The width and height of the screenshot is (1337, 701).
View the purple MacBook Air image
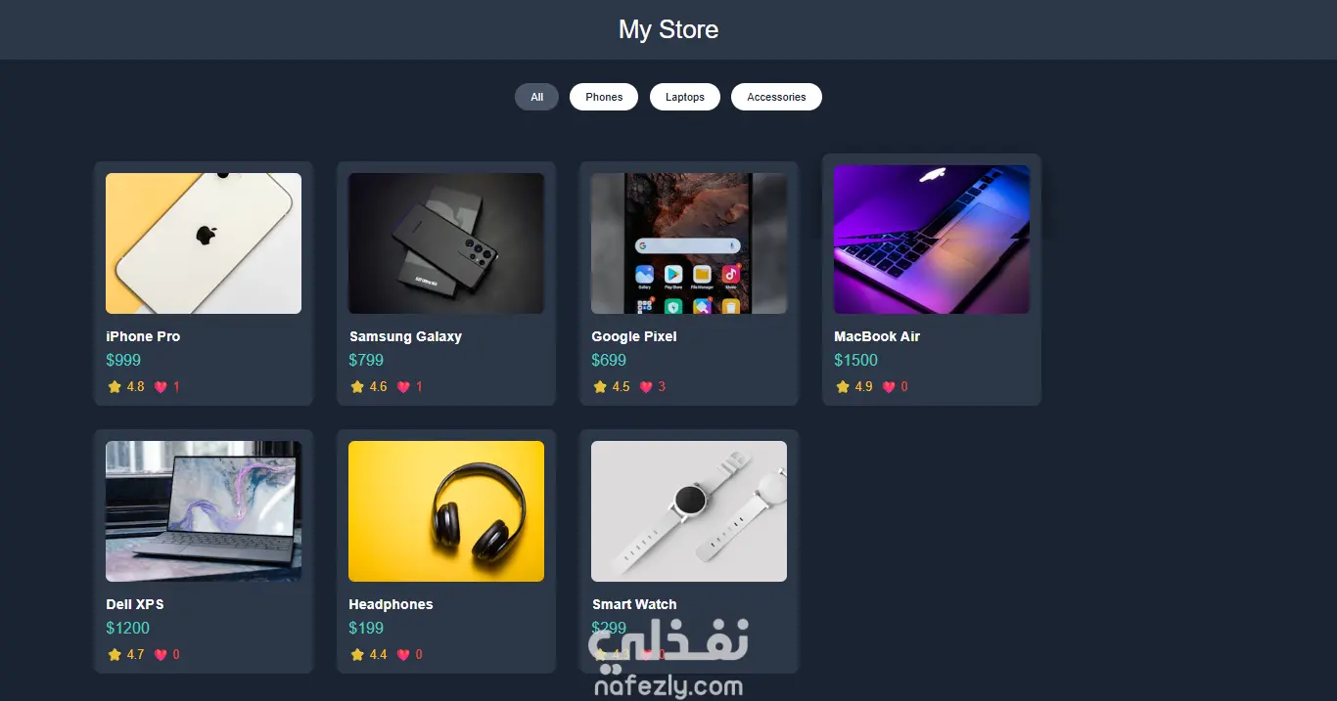[932, 240]
